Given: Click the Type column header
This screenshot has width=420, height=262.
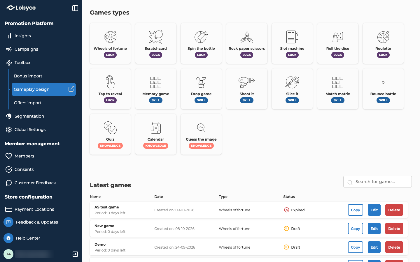Looking at the screenshot, I should [x=223, y=197].
